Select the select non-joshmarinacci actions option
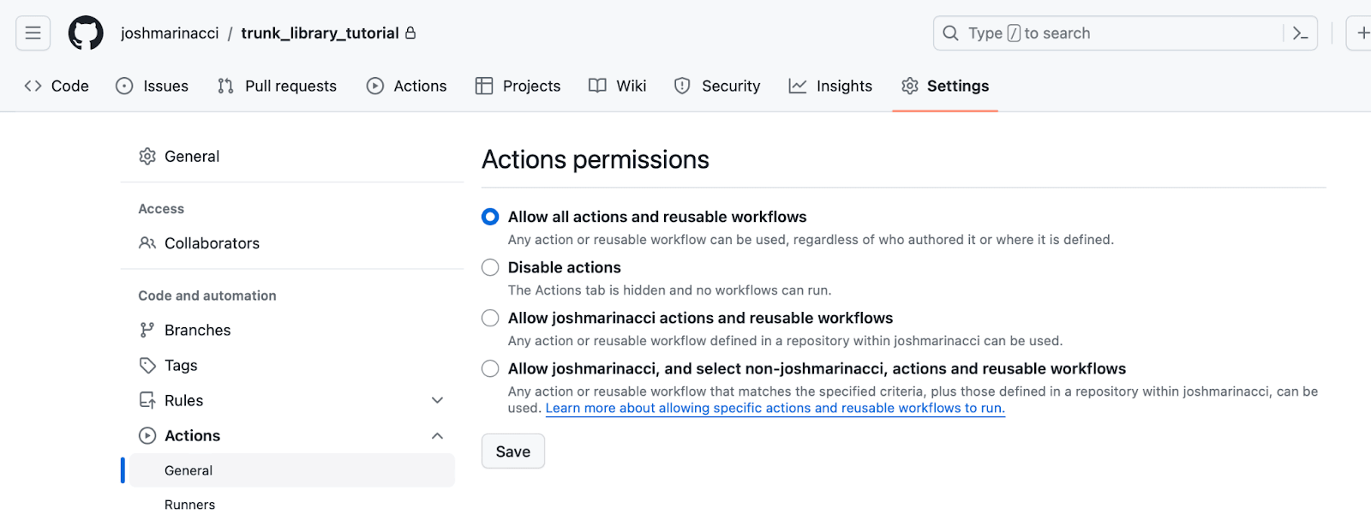 [x=490, y=368]
